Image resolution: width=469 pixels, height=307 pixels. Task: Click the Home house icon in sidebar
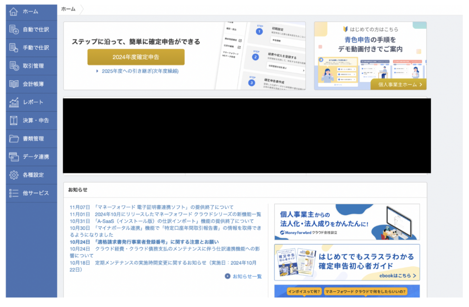14,11
